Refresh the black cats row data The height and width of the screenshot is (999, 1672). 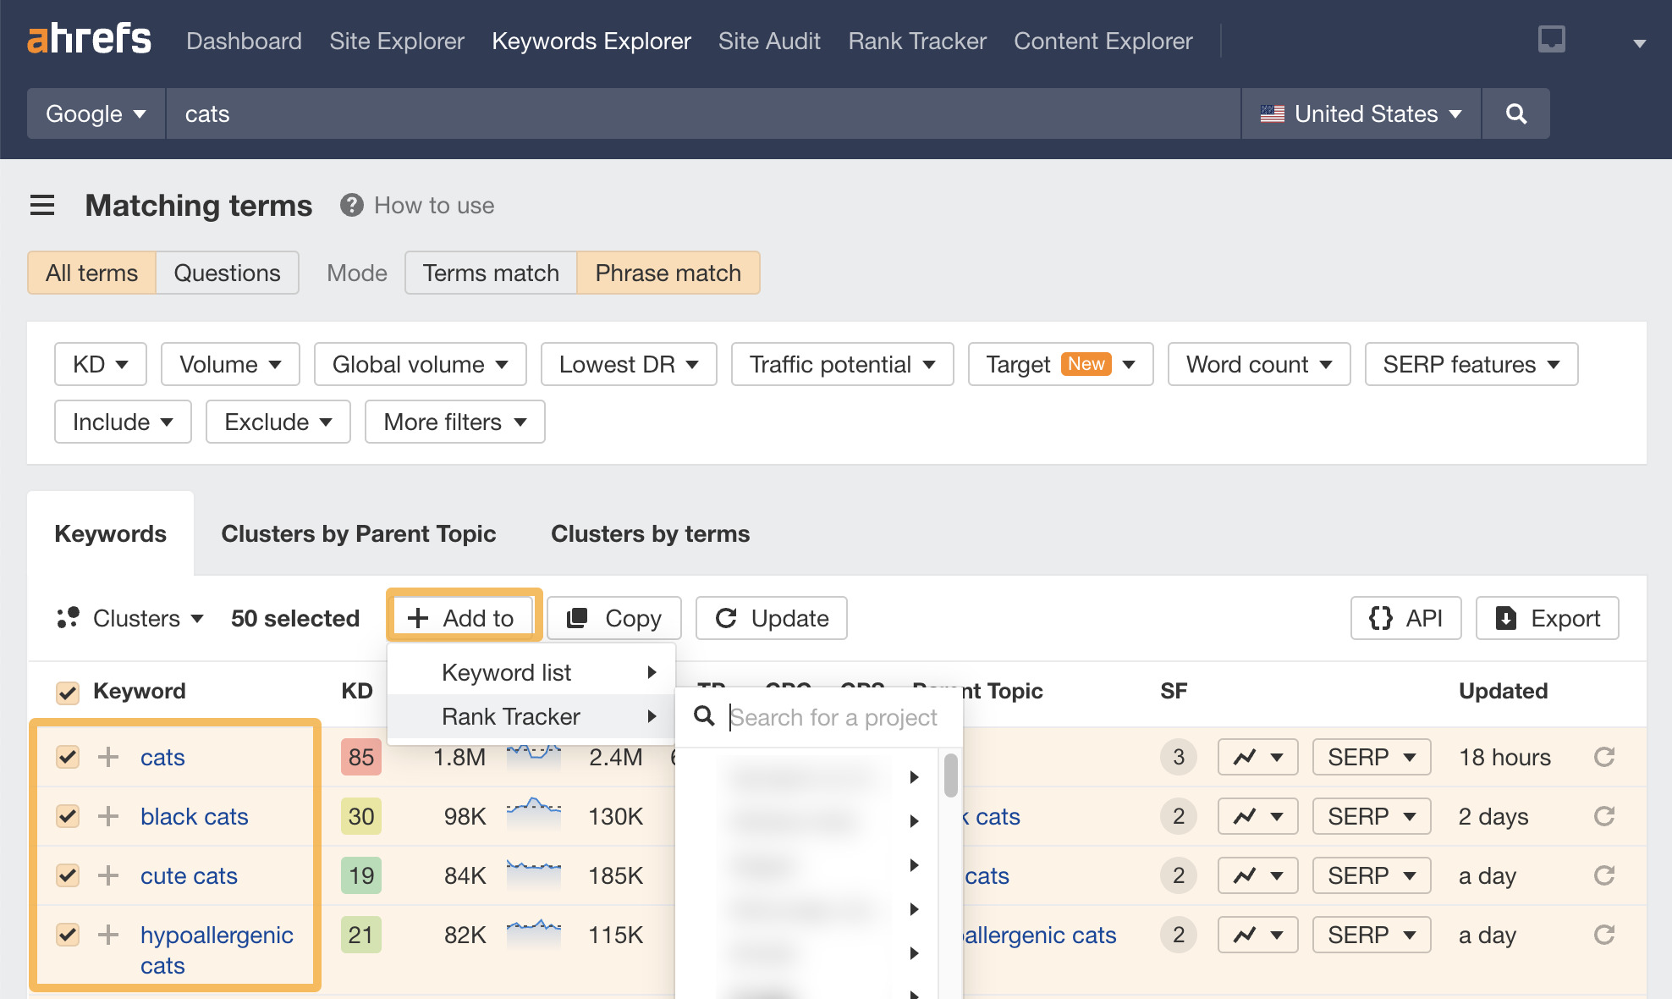click(1604, 816)
